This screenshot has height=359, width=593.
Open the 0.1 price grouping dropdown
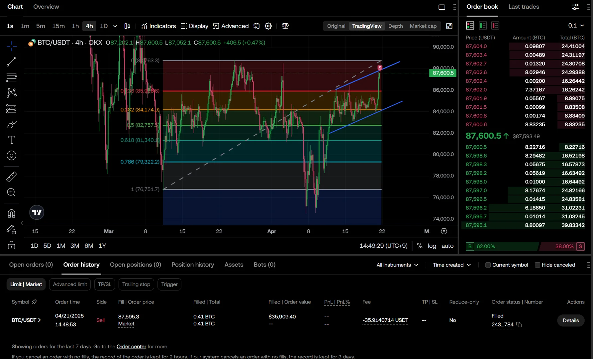pyautogui.click(x=576, y=26)
